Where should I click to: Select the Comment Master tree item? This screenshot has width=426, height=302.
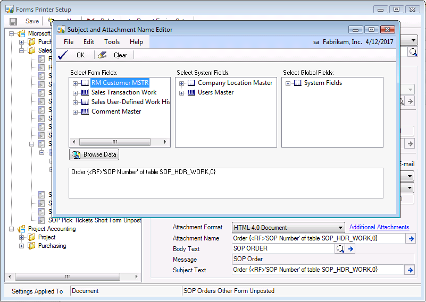pyautogui.click(x=116, y=111)
